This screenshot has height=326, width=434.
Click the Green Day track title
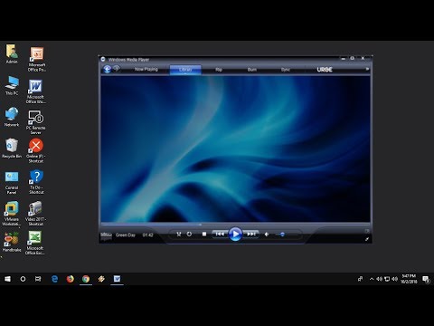(126, 235)
